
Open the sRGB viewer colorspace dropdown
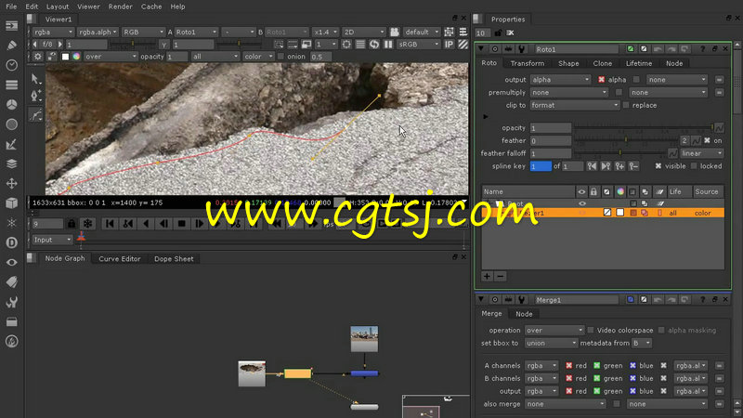pos(419,44)
